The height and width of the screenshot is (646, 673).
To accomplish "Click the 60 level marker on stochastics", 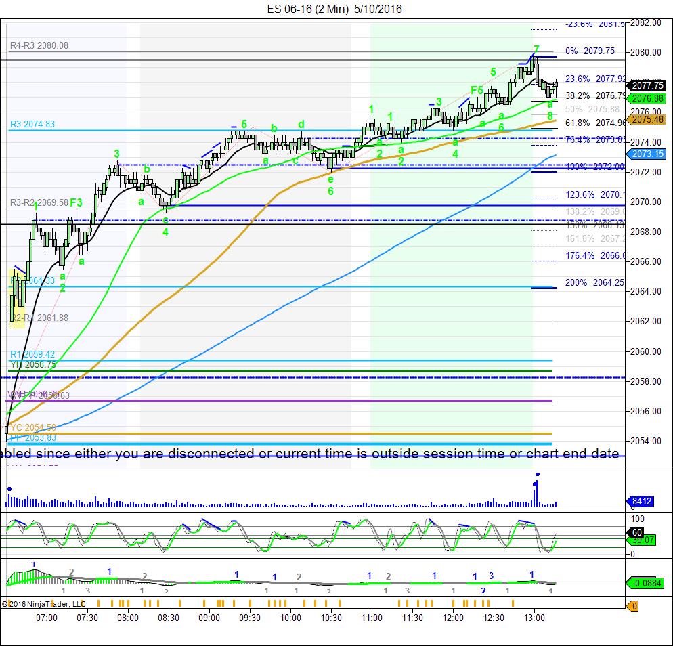I will (637, 533).
